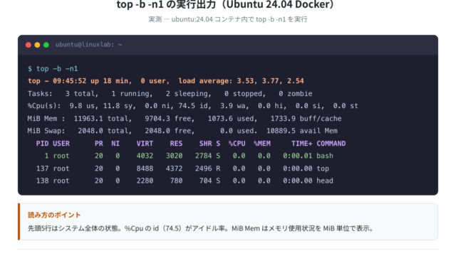Click the uptime text '09:45:52 up 18 min'
The height and width of the screenshot is (256, 456).
point(92,81)
